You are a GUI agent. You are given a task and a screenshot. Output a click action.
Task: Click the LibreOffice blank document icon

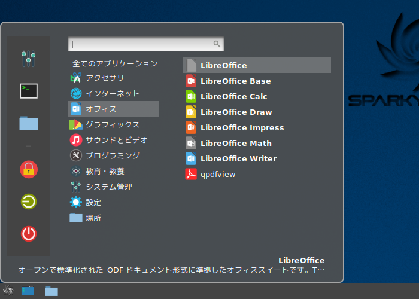pyautogui.click(x=191, y=65)
